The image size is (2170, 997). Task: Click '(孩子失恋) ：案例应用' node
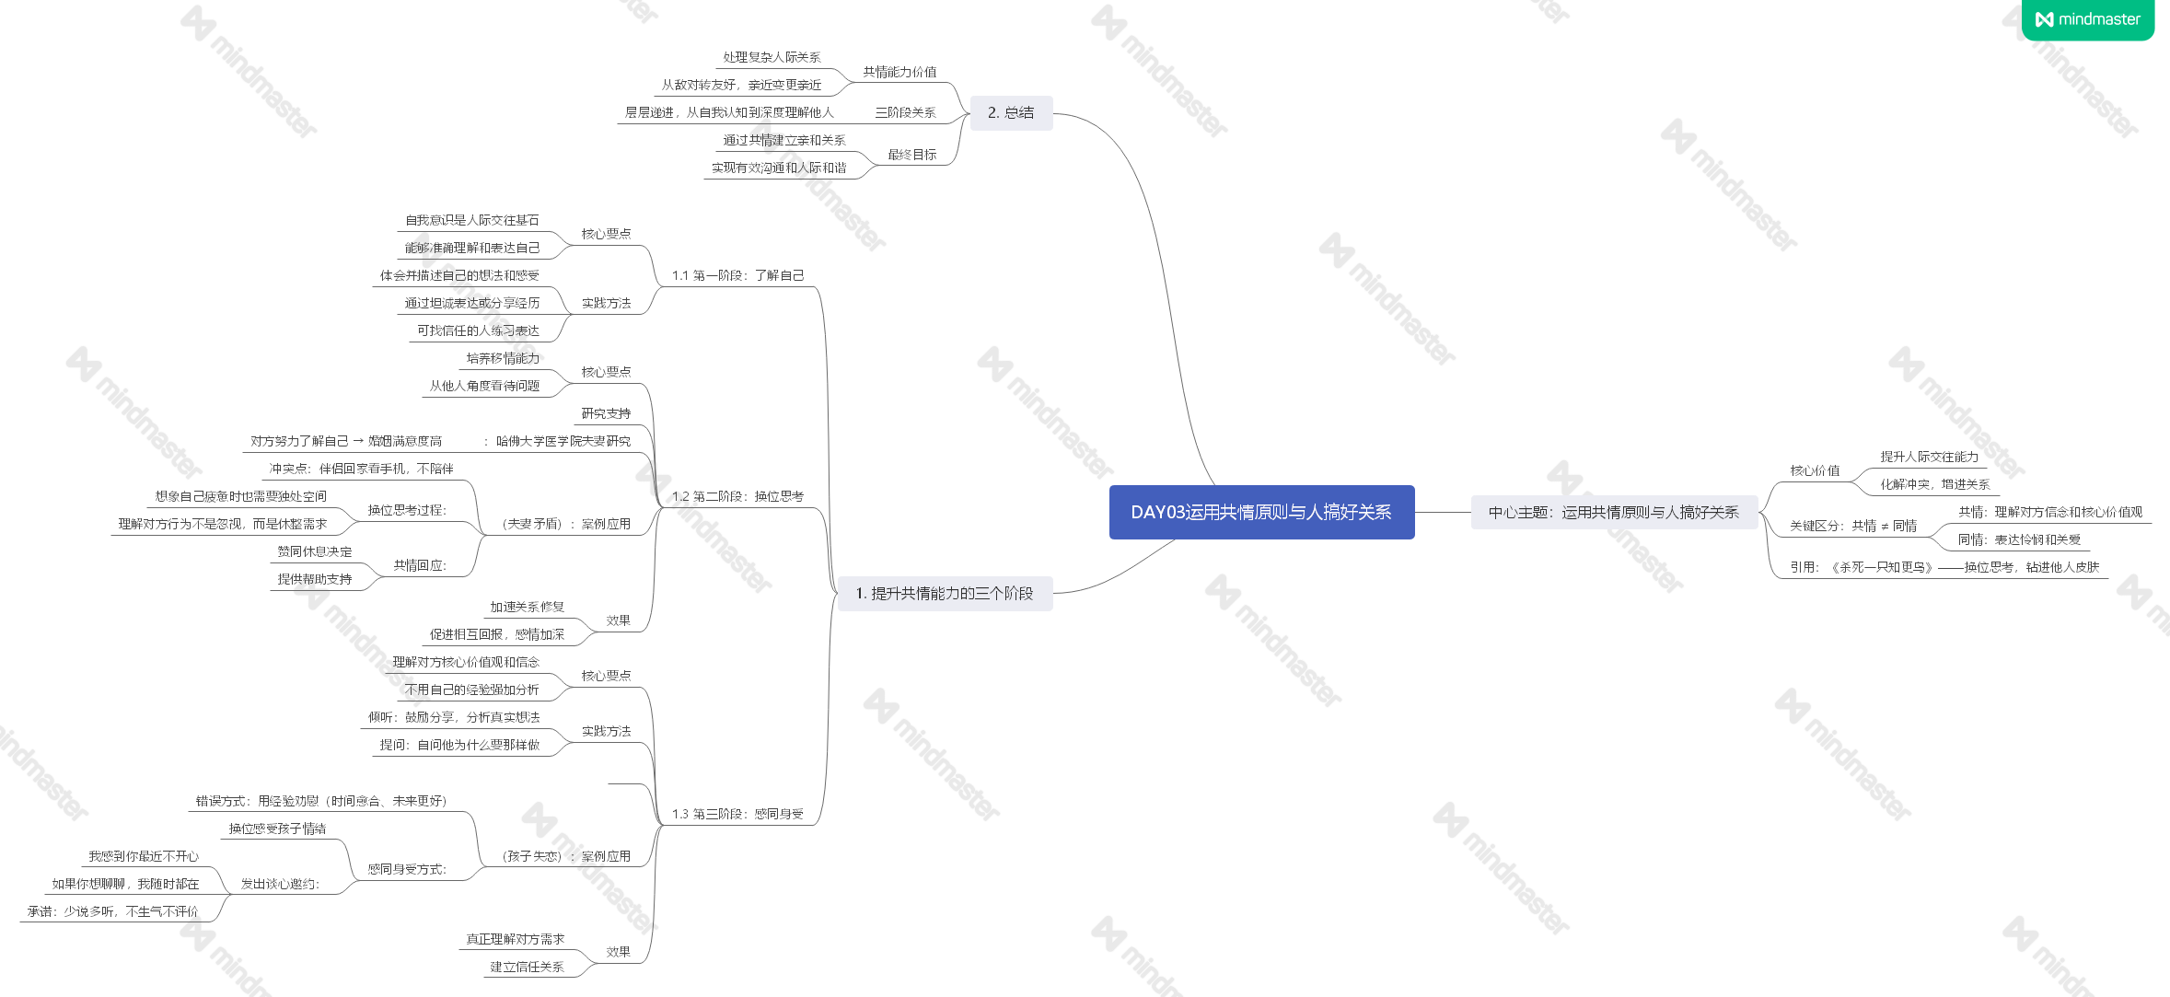coord(566,856)
